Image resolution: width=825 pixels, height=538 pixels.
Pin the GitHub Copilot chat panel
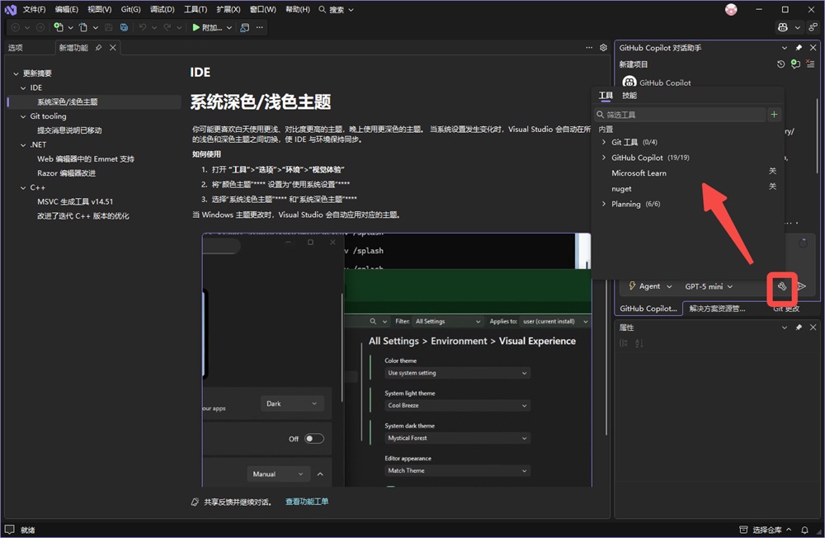(x=799, y=47)
